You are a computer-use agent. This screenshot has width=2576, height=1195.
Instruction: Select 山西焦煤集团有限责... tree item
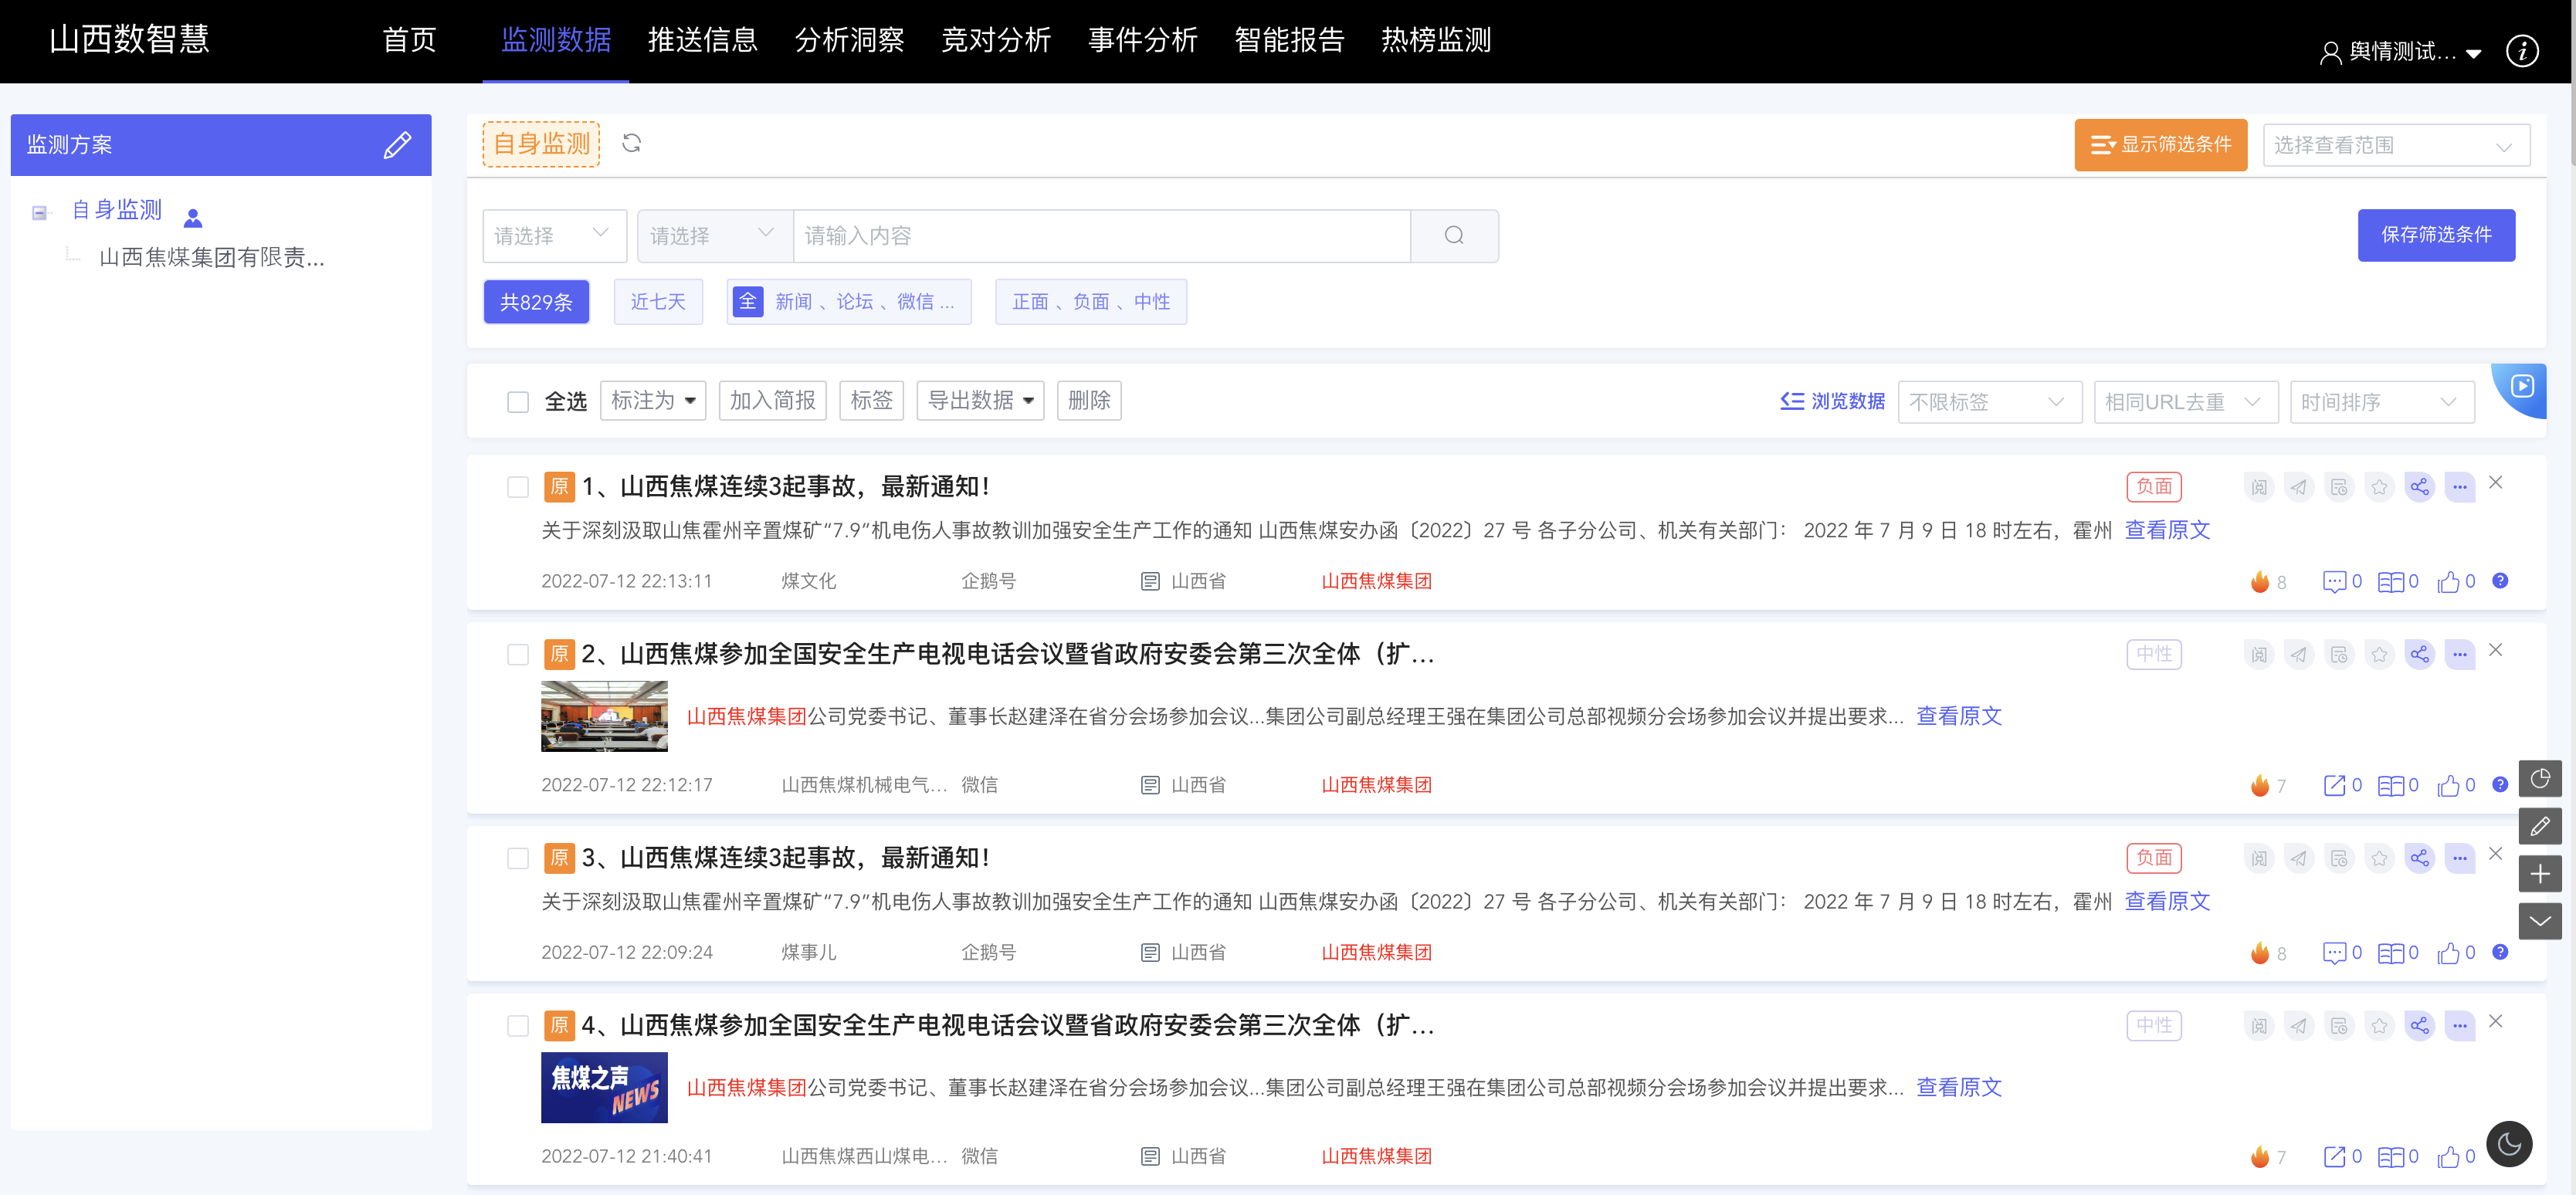tap(211, 258)
